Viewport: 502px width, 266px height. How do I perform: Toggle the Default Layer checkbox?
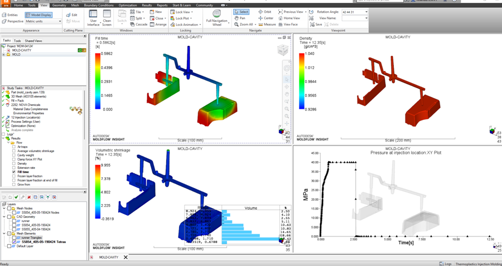click(x=9, y=246)
